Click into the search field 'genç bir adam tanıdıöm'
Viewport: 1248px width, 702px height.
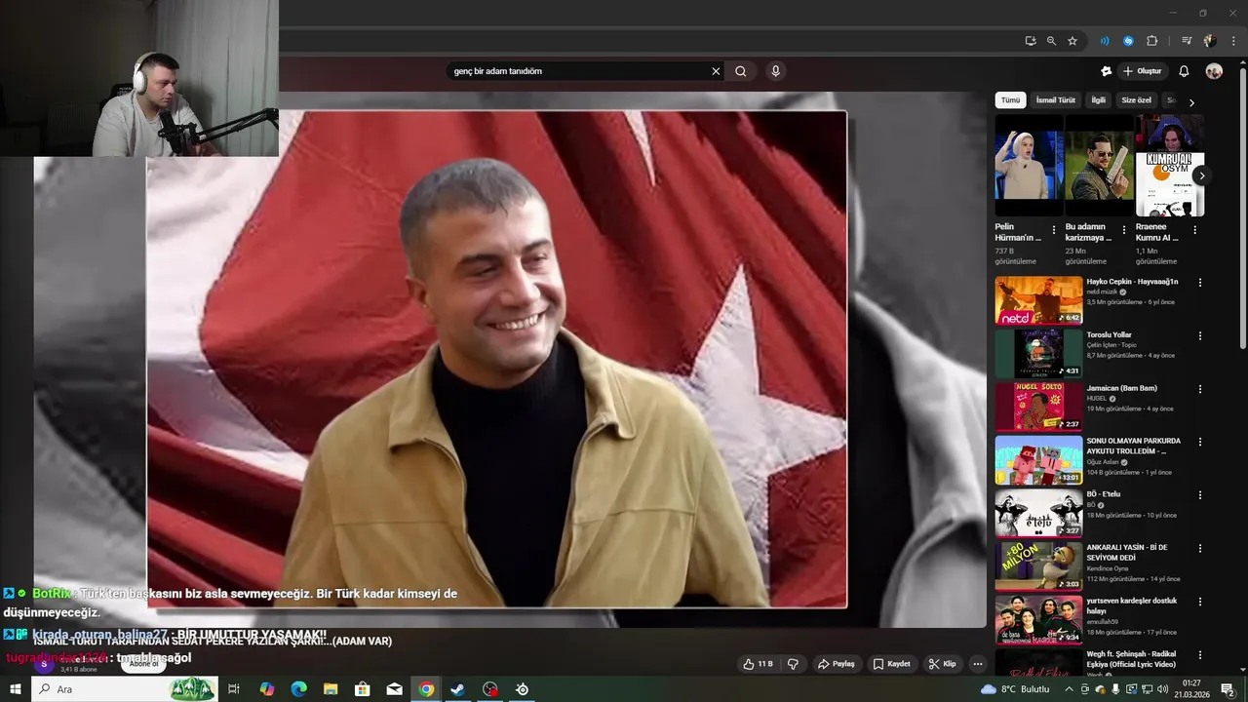tap(579, 71)
